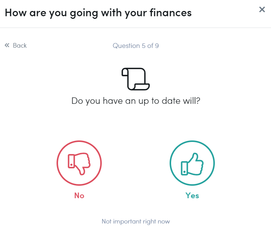Image resolution: width=271 pixels, height=245 pixels.
Task: Skip with Not important right now
Action: click(136, 222)
